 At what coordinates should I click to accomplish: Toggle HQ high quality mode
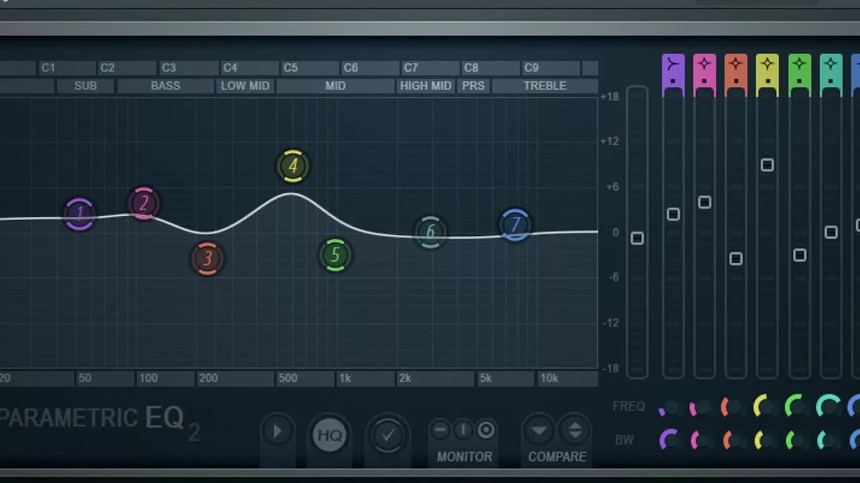[329, 435]
